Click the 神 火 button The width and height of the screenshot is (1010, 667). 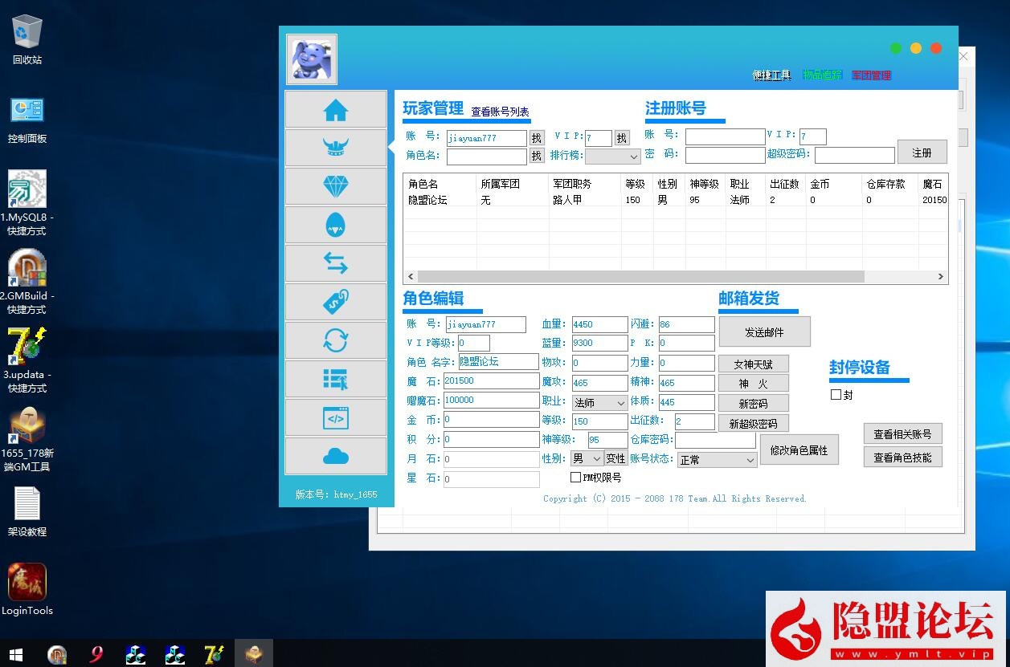pyautogui.click(x=754, y=384)
